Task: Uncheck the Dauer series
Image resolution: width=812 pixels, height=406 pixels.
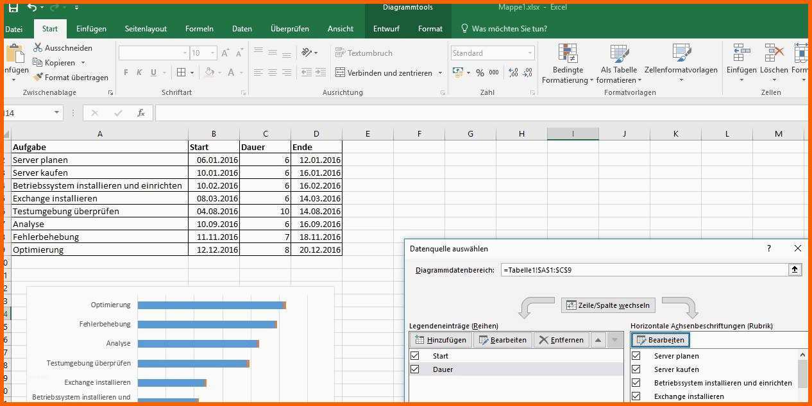Action: [x=414, y=369]
